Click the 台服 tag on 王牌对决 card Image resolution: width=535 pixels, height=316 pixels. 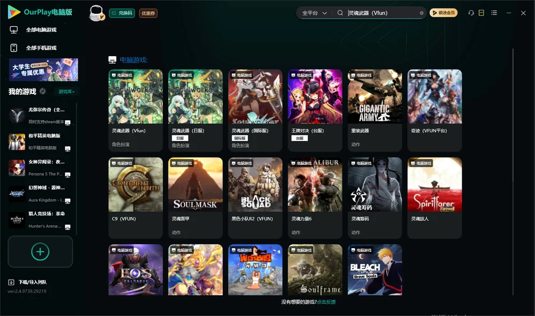click(299, 138)
